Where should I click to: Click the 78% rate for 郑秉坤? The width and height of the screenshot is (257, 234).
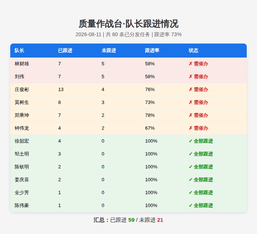pyautogui.click(x=150, y=115)
